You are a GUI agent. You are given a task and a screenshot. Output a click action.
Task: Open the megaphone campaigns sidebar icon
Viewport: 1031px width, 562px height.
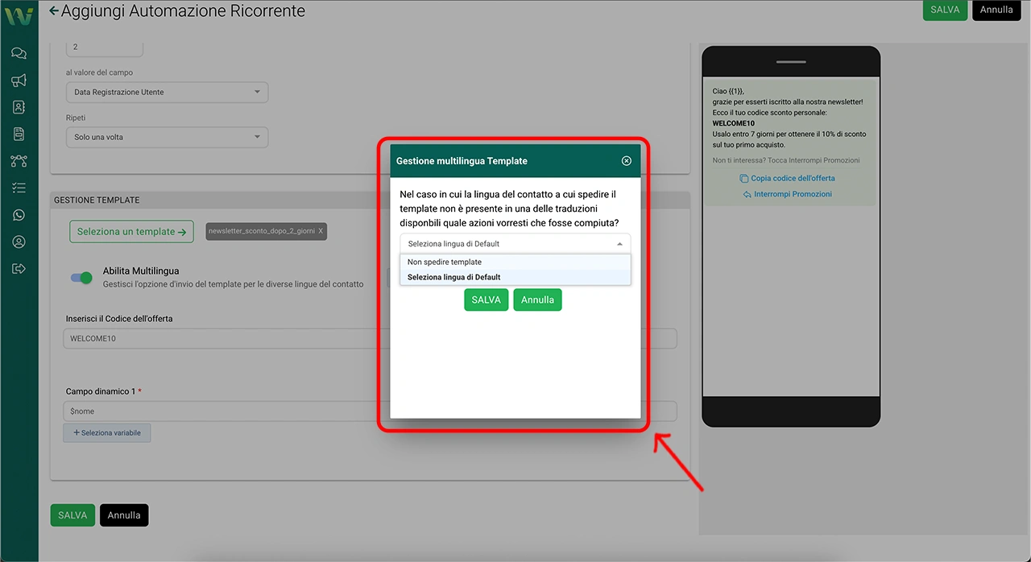click(x=19, y=81)
